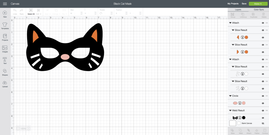Apply the Slice tool
This screenshot has width=269, height=135.
pyautogui.click(x=233, y=131)
